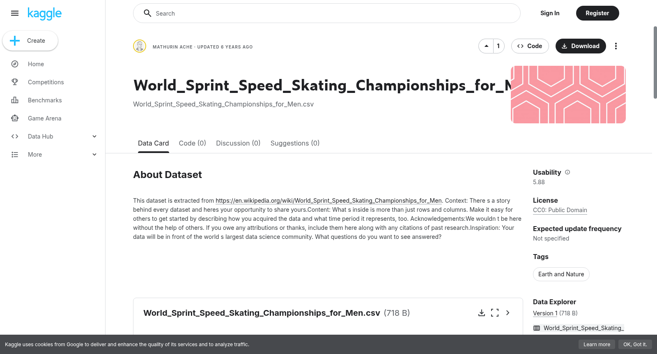The width and height of the screenshot is (657, 354).
Task: Click the author name MATHURIN ACHE
Action: tap(172, 47)
